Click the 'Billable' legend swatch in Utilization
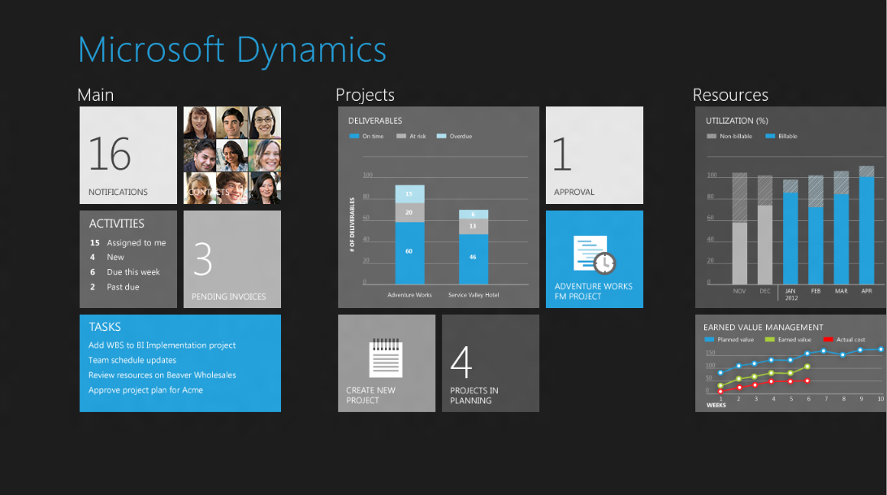The width and height of the screenshot is (887, 495). click(x=770, y=137)
